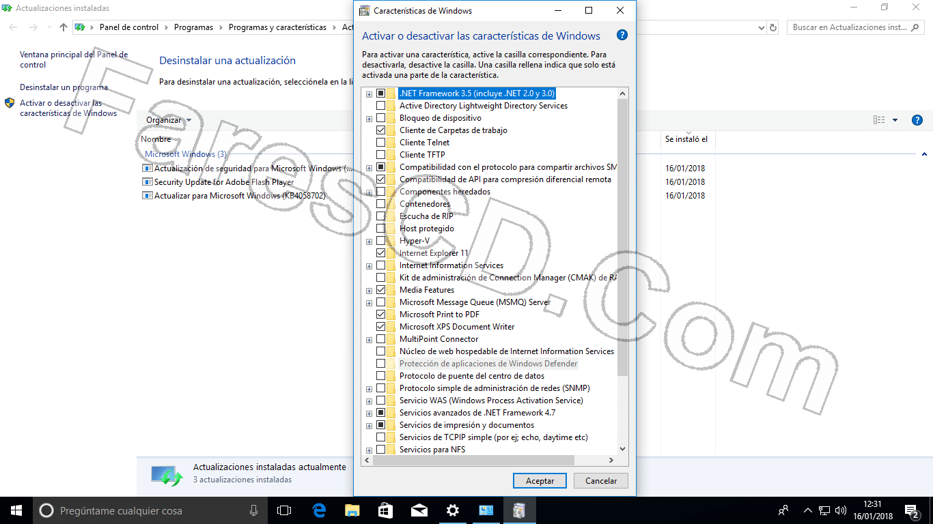Image resolution: width=933 pixels, height=524 pixels.
Task: Click Aceptar button
Action: click(540, 480)
